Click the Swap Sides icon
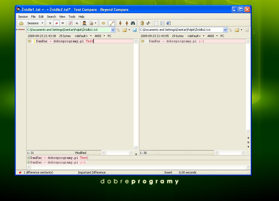 click(x=142, y=23)
